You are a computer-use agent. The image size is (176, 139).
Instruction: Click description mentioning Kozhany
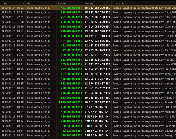(144, 112)
